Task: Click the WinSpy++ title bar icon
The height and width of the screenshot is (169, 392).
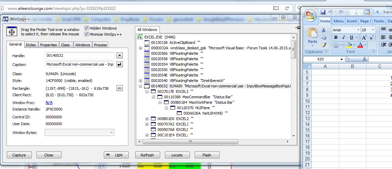Action: pyautogui.click(x=5, y=19)
